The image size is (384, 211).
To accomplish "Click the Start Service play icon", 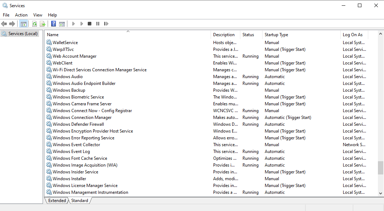I will tap(73, 24).
